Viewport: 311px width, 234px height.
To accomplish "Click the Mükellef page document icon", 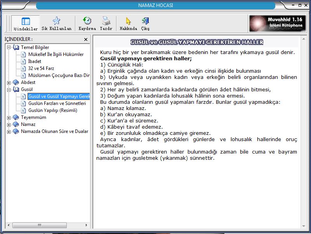I will click(23, 54).
